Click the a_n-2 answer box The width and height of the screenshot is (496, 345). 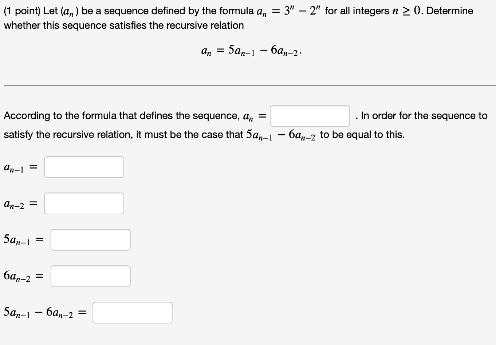pos(83,203)
